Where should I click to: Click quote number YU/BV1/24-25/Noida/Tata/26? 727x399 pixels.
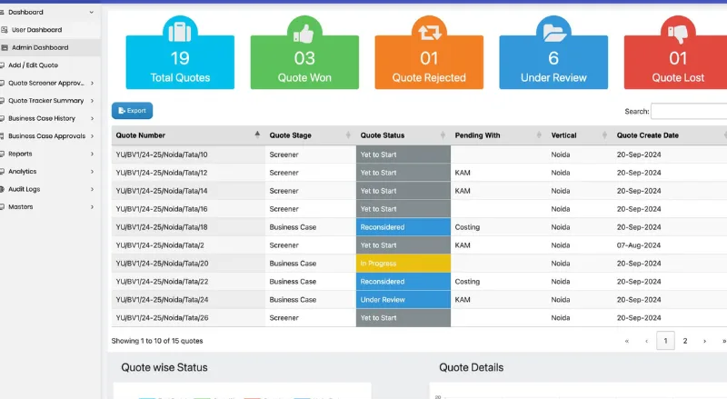point(162,318)
